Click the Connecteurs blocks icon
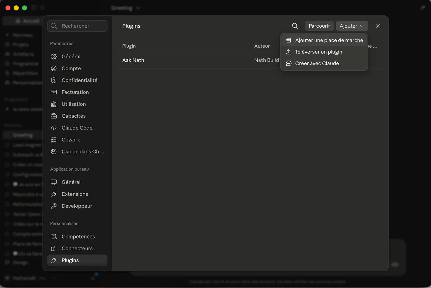431x288 pixels. click(x=54, y=248)
